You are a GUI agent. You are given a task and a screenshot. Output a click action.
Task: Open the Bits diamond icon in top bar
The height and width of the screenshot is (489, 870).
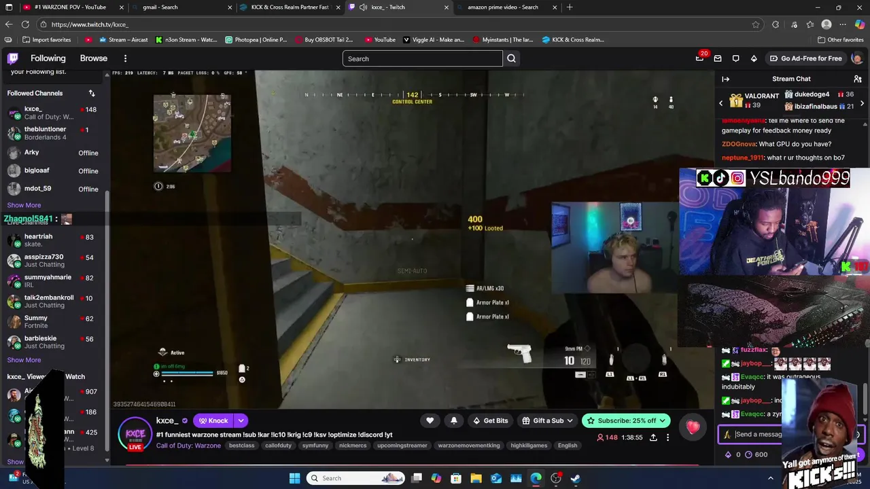pyautogui.click(x=754, y=58)
